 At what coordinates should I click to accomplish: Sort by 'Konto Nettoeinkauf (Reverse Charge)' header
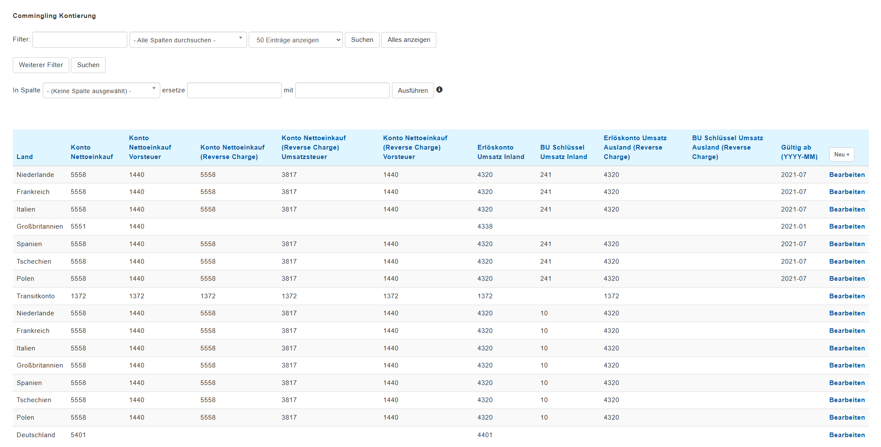(233, 152)
